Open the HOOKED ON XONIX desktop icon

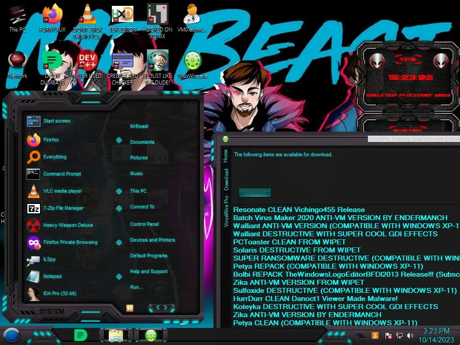[158, 21]
